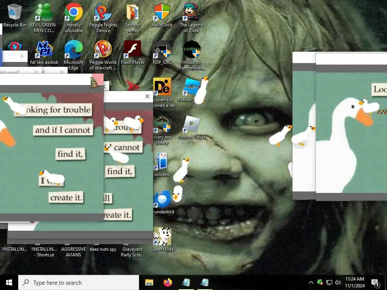The width and height of the screenshot is (387, 290).
Task: Open the taskbar clock showing 11:24 AM
Action: point(354,282)
